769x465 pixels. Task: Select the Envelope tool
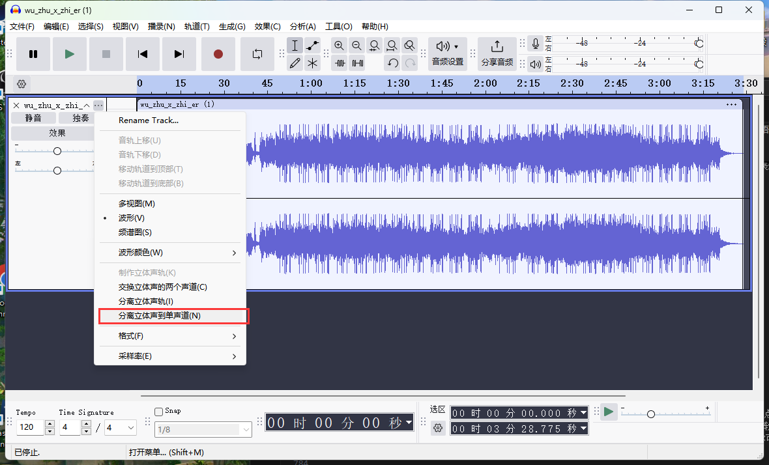[313, 46]
